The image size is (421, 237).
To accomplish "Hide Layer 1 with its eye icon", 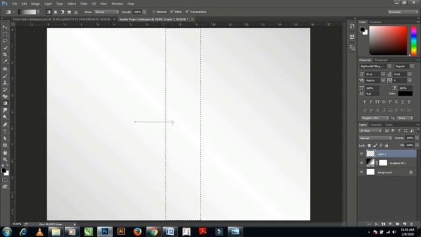I will click(361, 153).
